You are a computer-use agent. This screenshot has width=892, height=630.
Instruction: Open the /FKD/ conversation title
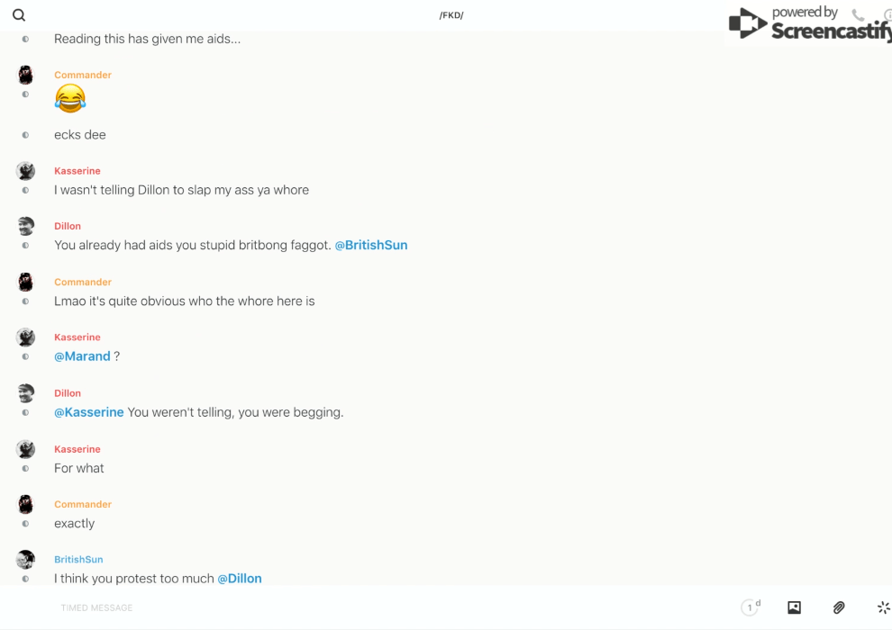451,15
